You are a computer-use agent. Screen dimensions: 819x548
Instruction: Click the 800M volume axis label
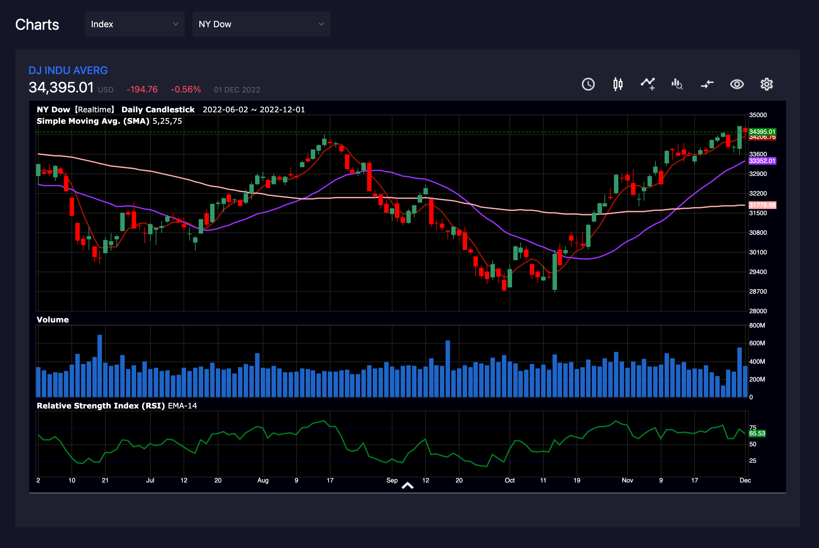click(x=757, y=325)
